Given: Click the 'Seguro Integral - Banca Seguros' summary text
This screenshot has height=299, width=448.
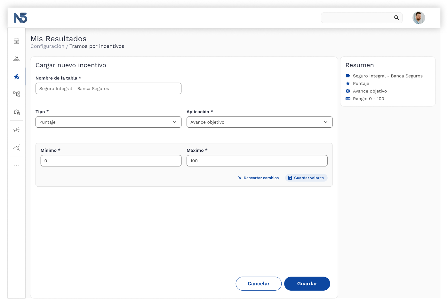Looking at the screenshot, I should click(x=388, y=76).
